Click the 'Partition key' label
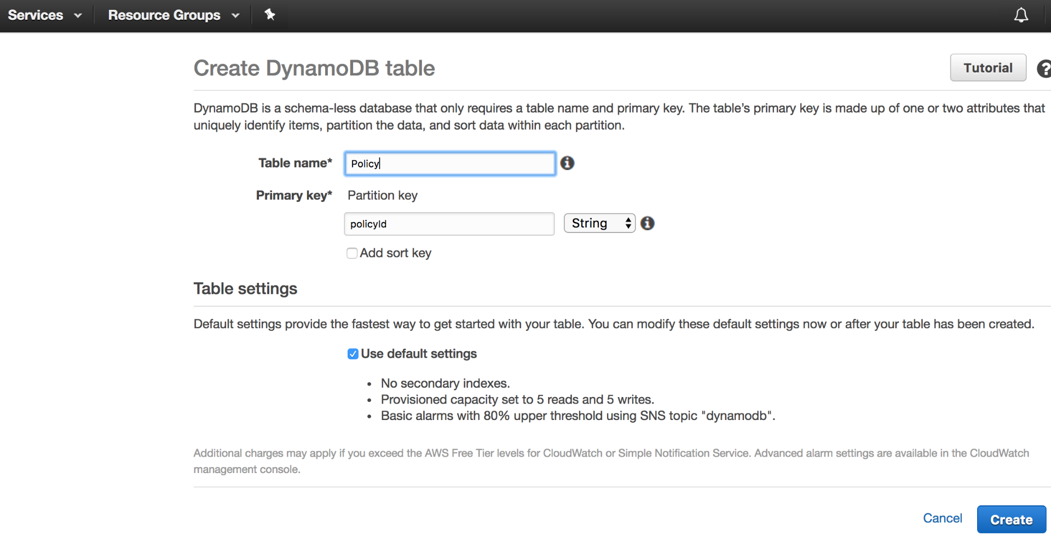The height and width of the screenshot is (554, 1051). point(383,196)
